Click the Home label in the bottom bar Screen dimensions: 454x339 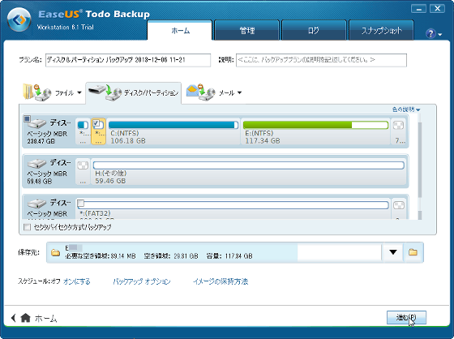(x=45, y=319)
